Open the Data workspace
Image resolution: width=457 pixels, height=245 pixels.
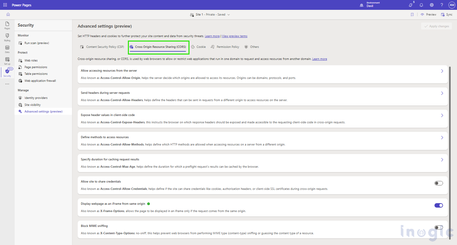(7, 49)
